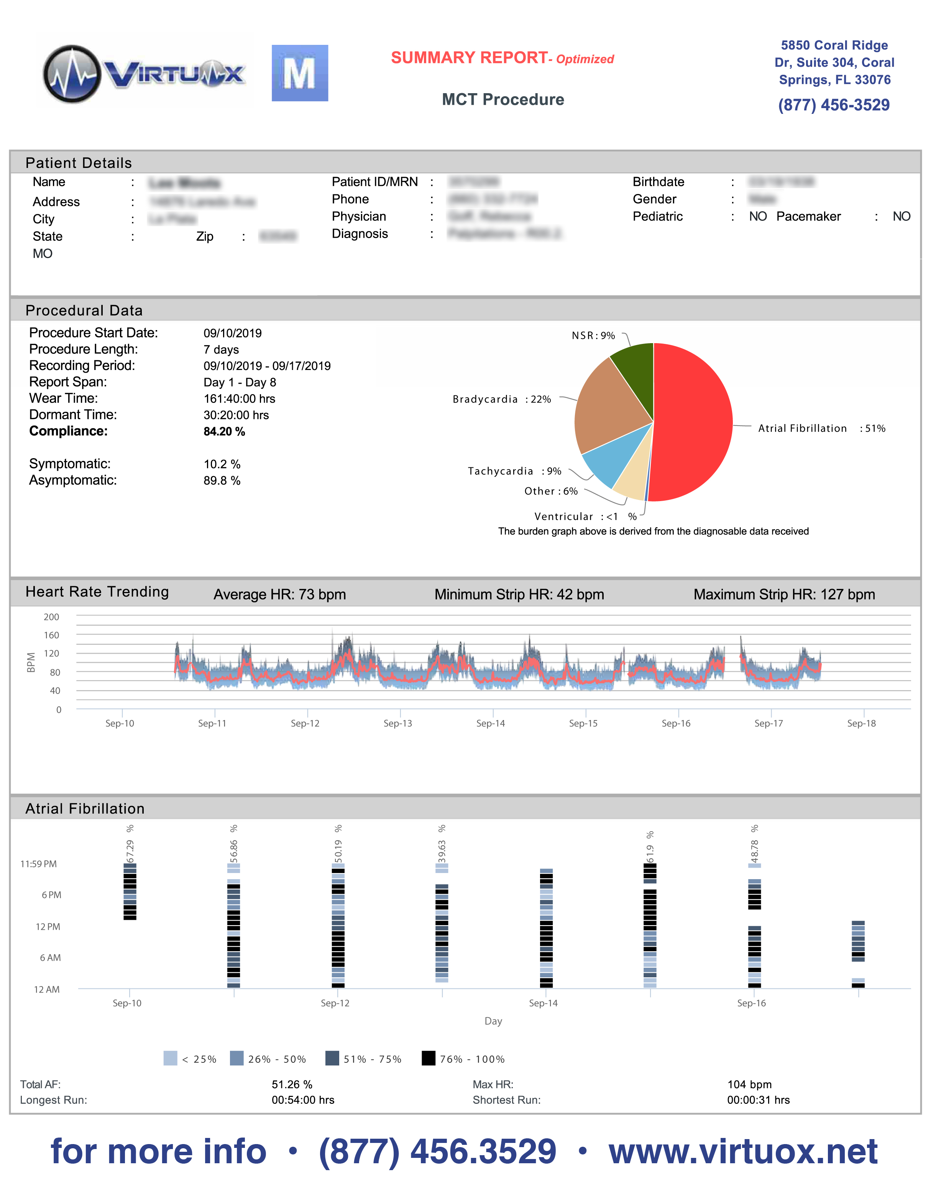Screen dimensions: 931x1192
Task: Click the Recording Period date range
Action: click(267, 366)
